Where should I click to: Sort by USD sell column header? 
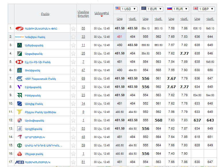132,19
